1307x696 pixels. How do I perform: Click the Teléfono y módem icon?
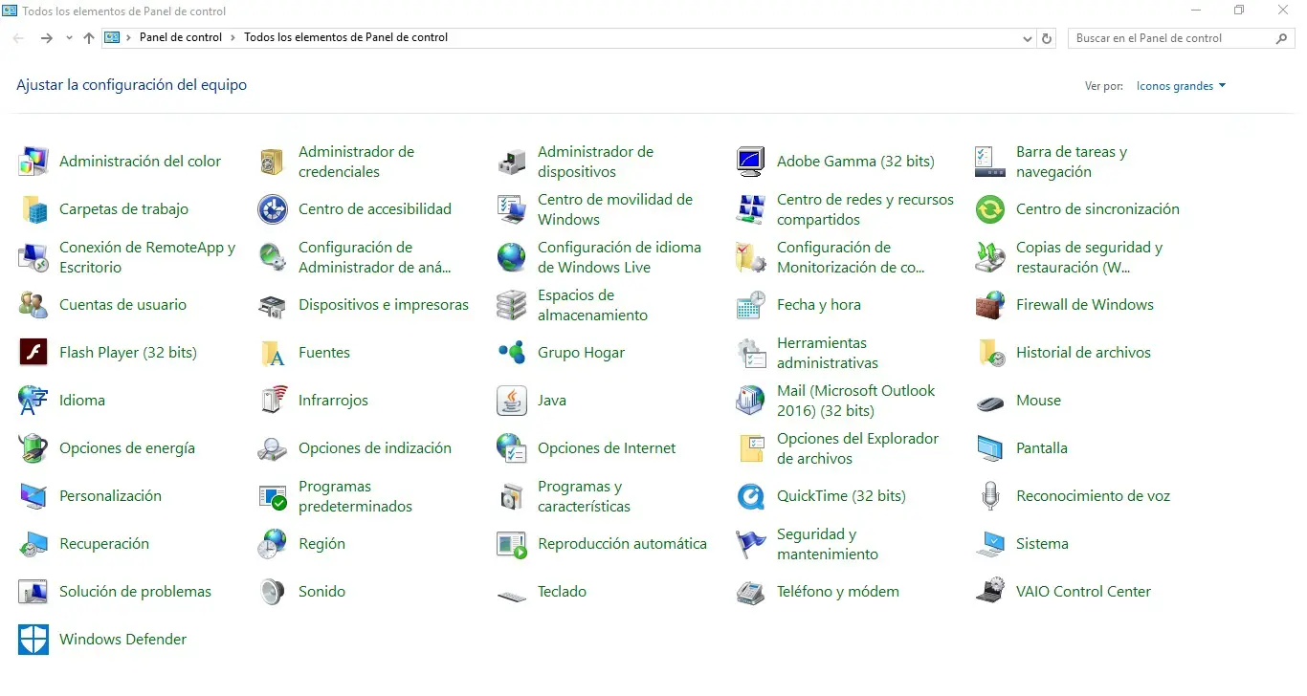[751, 592]
